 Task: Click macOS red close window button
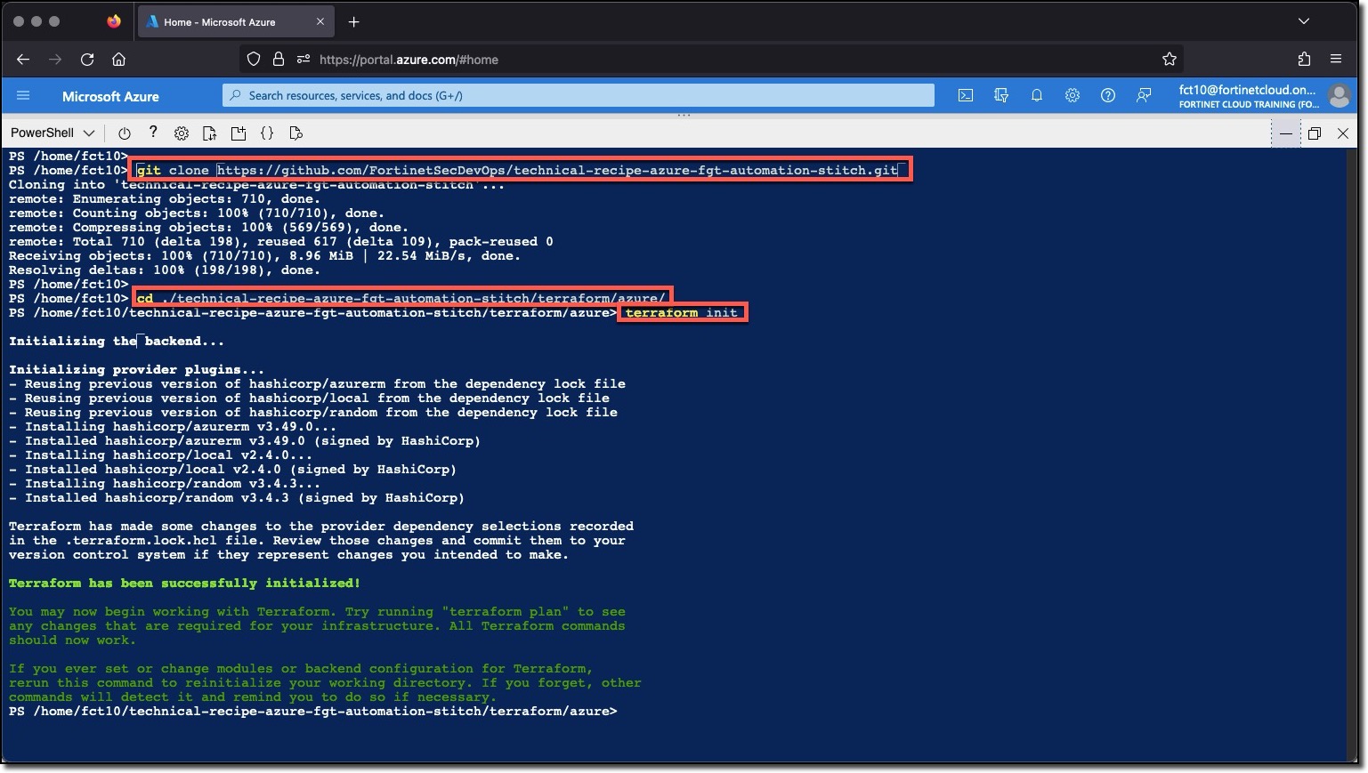coord(19,21)
